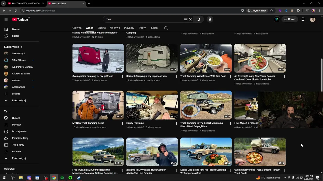Open Polubione filmy in the sidebar
The width and height of the screenshot is (323, 181).
(x=19, y=138)
